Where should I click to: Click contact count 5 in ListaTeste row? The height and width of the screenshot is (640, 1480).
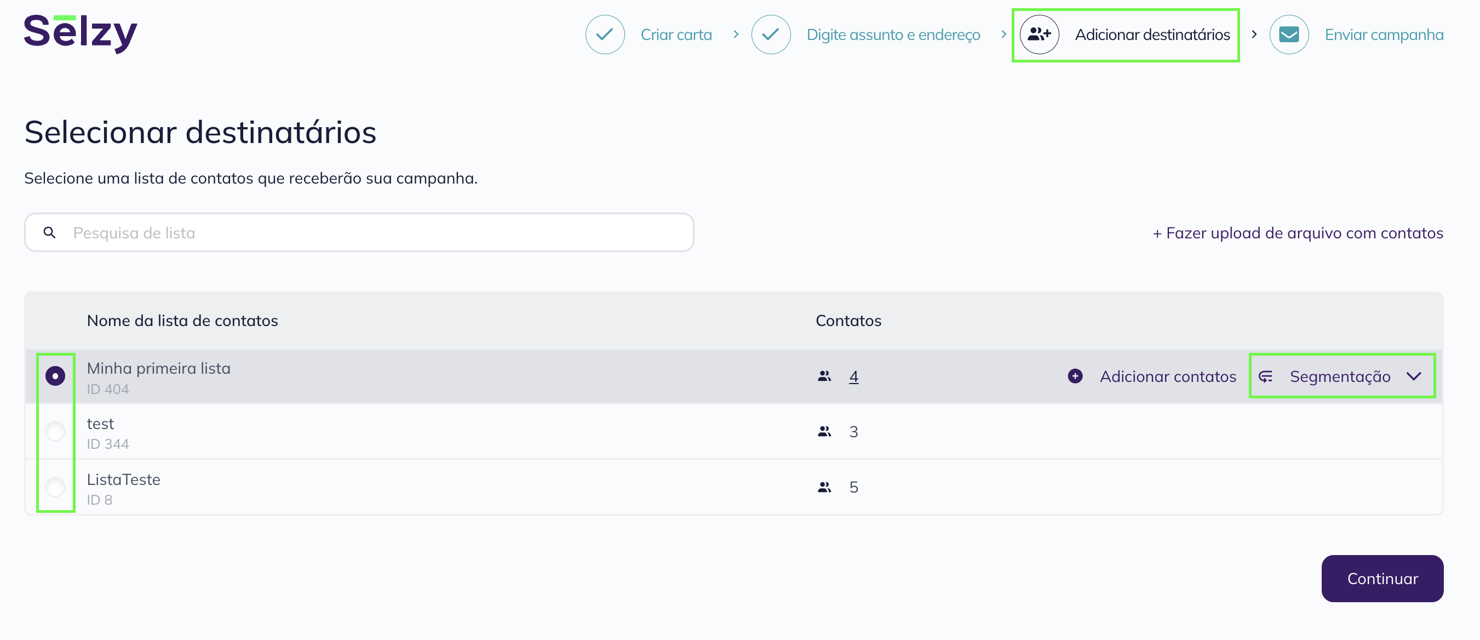coord(854,487)
